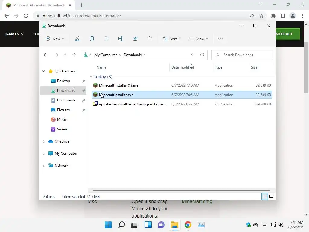This screenshot has width=309, height=232.
Task: Reload the Chrome page
Action: click(x=26, y=16)
